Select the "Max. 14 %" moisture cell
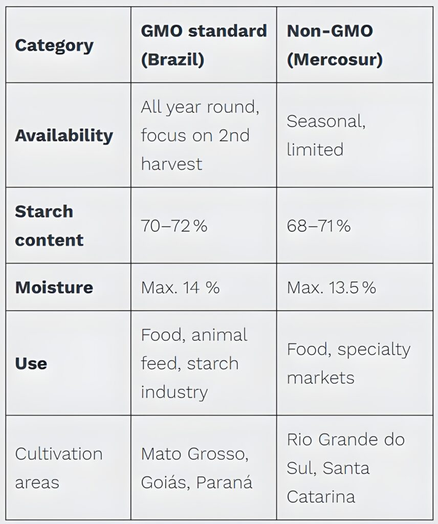 (180, 287)
